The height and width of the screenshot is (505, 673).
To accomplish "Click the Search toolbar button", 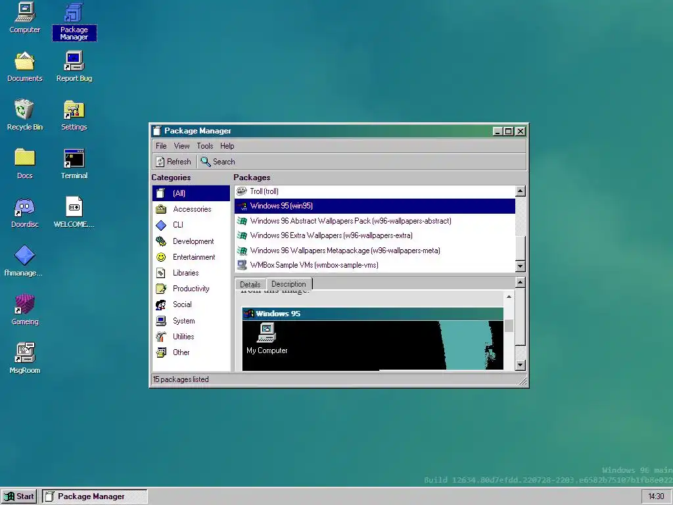I will [x=218, y=162].
